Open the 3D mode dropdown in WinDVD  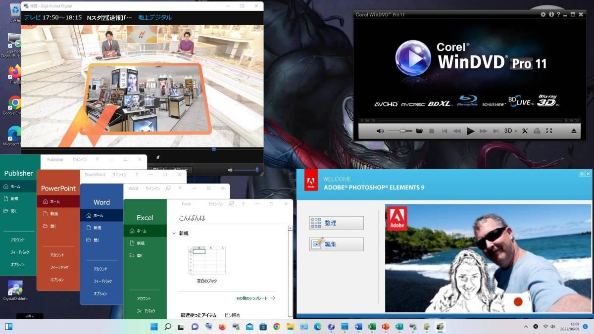click(x=510, y=131)
